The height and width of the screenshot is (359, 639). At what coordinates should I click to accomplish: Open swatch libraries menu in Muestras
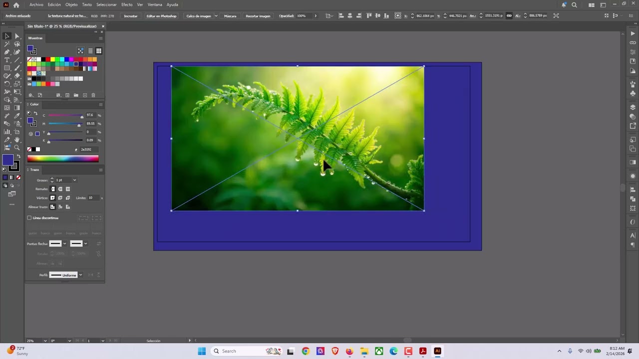tap(30, 95)
